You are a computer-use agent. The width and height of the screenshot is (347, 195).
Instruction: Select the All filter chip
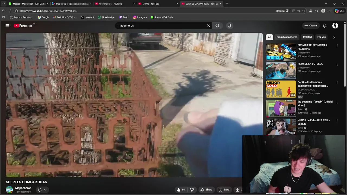coord(269,37)
